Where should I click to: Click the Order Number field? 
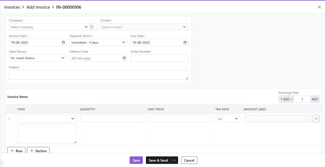159,58
